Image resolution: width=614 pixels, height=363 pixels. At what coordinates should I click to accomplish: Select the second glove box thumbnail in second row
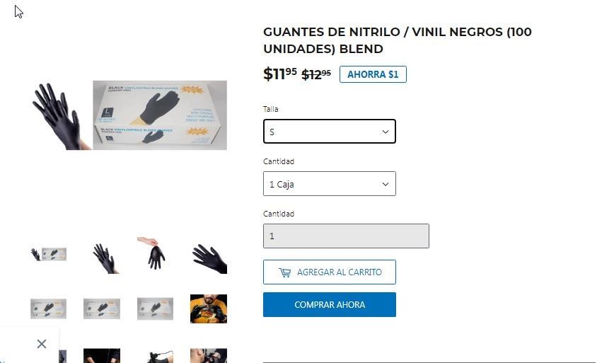(x=102, y=309)
